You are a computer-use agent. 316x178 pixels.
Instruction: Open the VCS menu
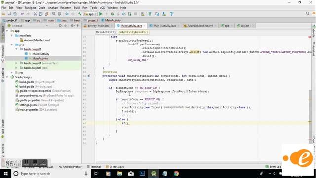102,8
